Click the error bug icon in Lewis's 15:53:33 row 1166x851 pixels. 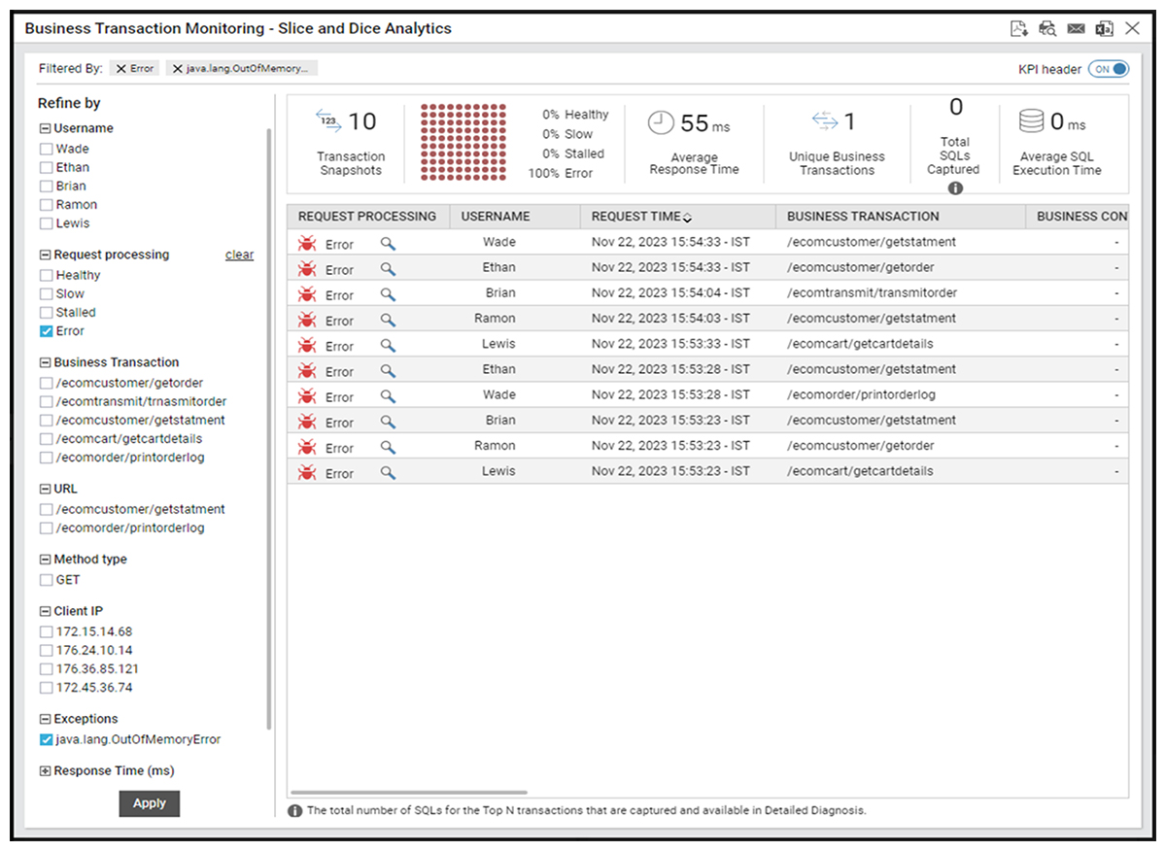point(307,346)
